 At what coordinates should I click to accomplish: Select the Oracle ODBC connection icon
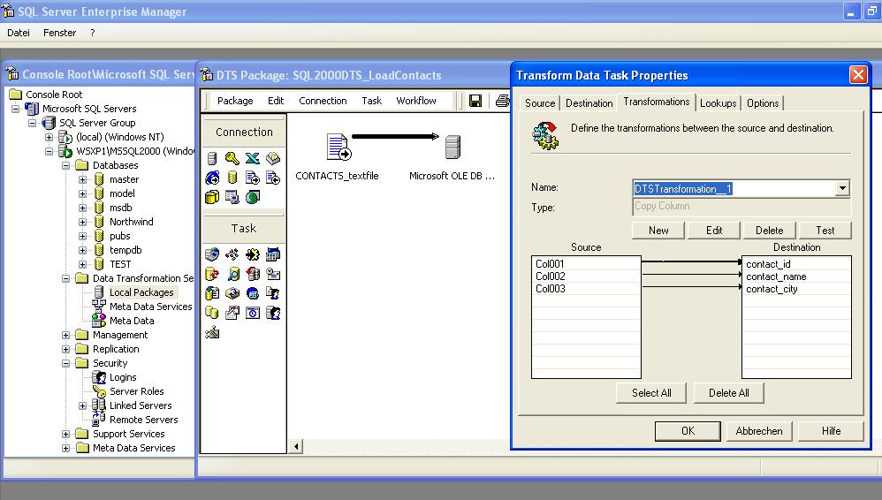click(x=212, y=197)
